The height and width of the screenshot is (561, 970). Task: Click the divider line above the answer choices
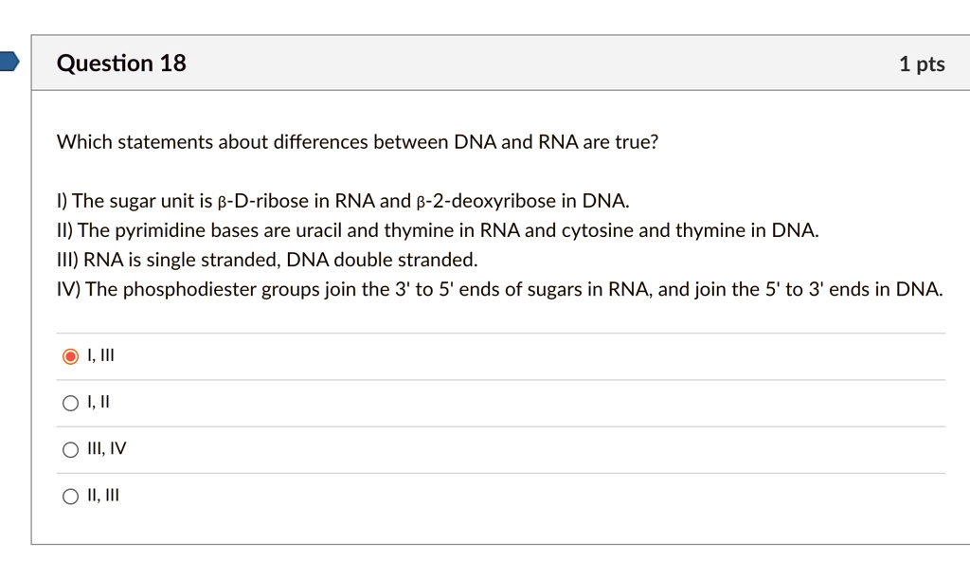[501, 331]
